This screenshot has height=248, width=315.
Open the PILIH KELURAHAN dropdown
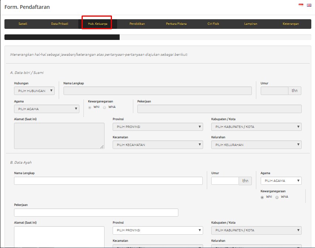tap(256, 145)
